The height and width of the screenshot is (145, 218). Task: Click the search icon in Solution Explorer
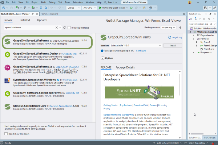[211, 24]
